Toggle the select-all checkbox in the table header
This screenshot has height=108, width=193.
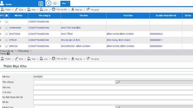(7, 16)
